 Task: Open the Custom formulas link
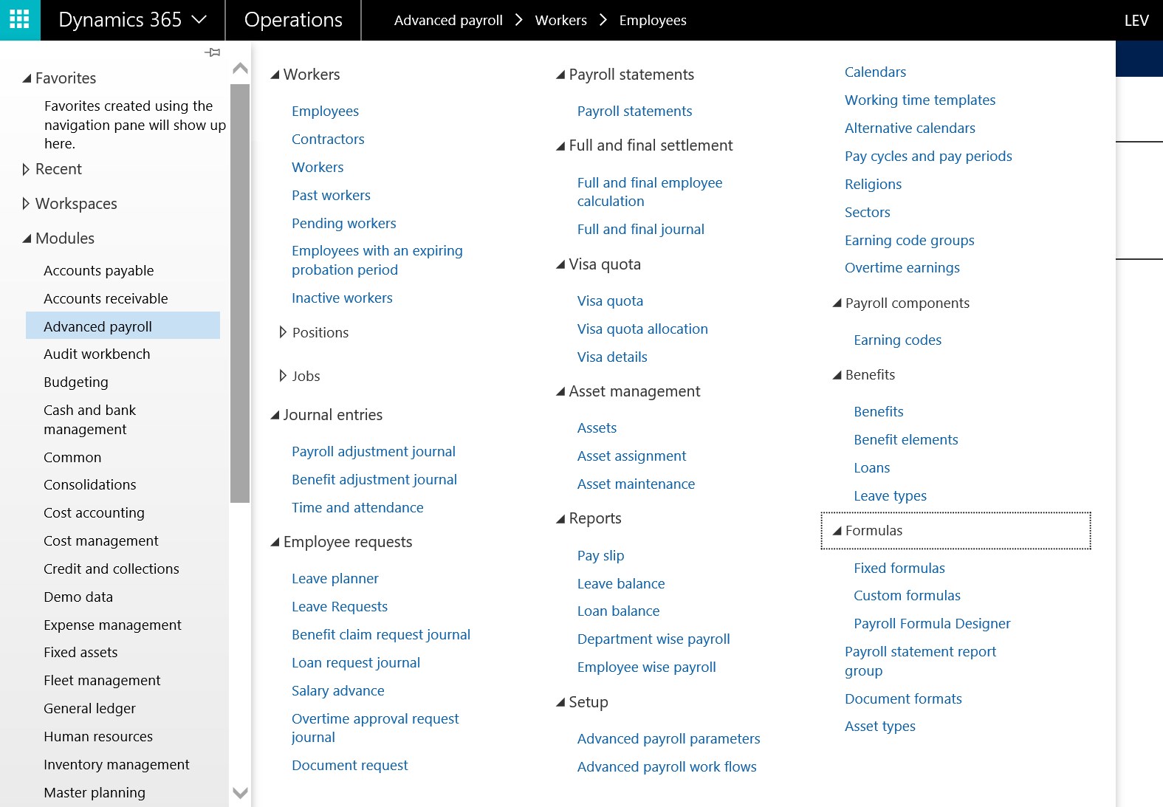907,596
